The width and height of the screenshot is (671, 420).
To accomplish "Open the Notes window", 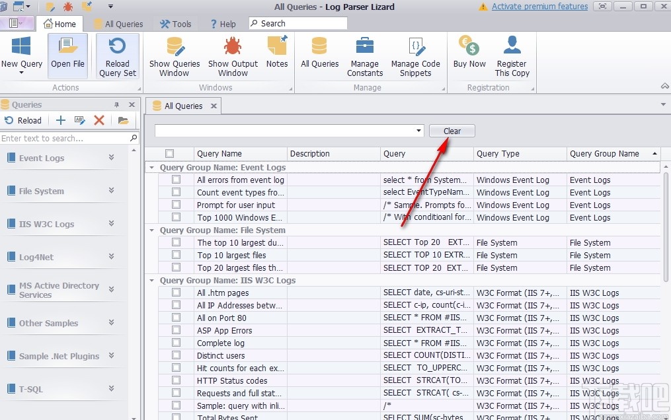I will tap(277, 52).
